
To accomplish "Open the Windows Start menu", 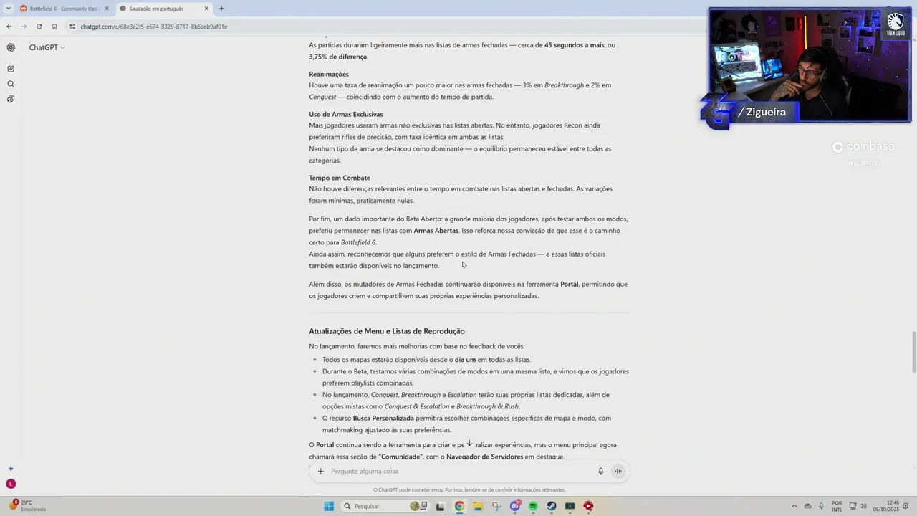I will (x=329, y=506).
